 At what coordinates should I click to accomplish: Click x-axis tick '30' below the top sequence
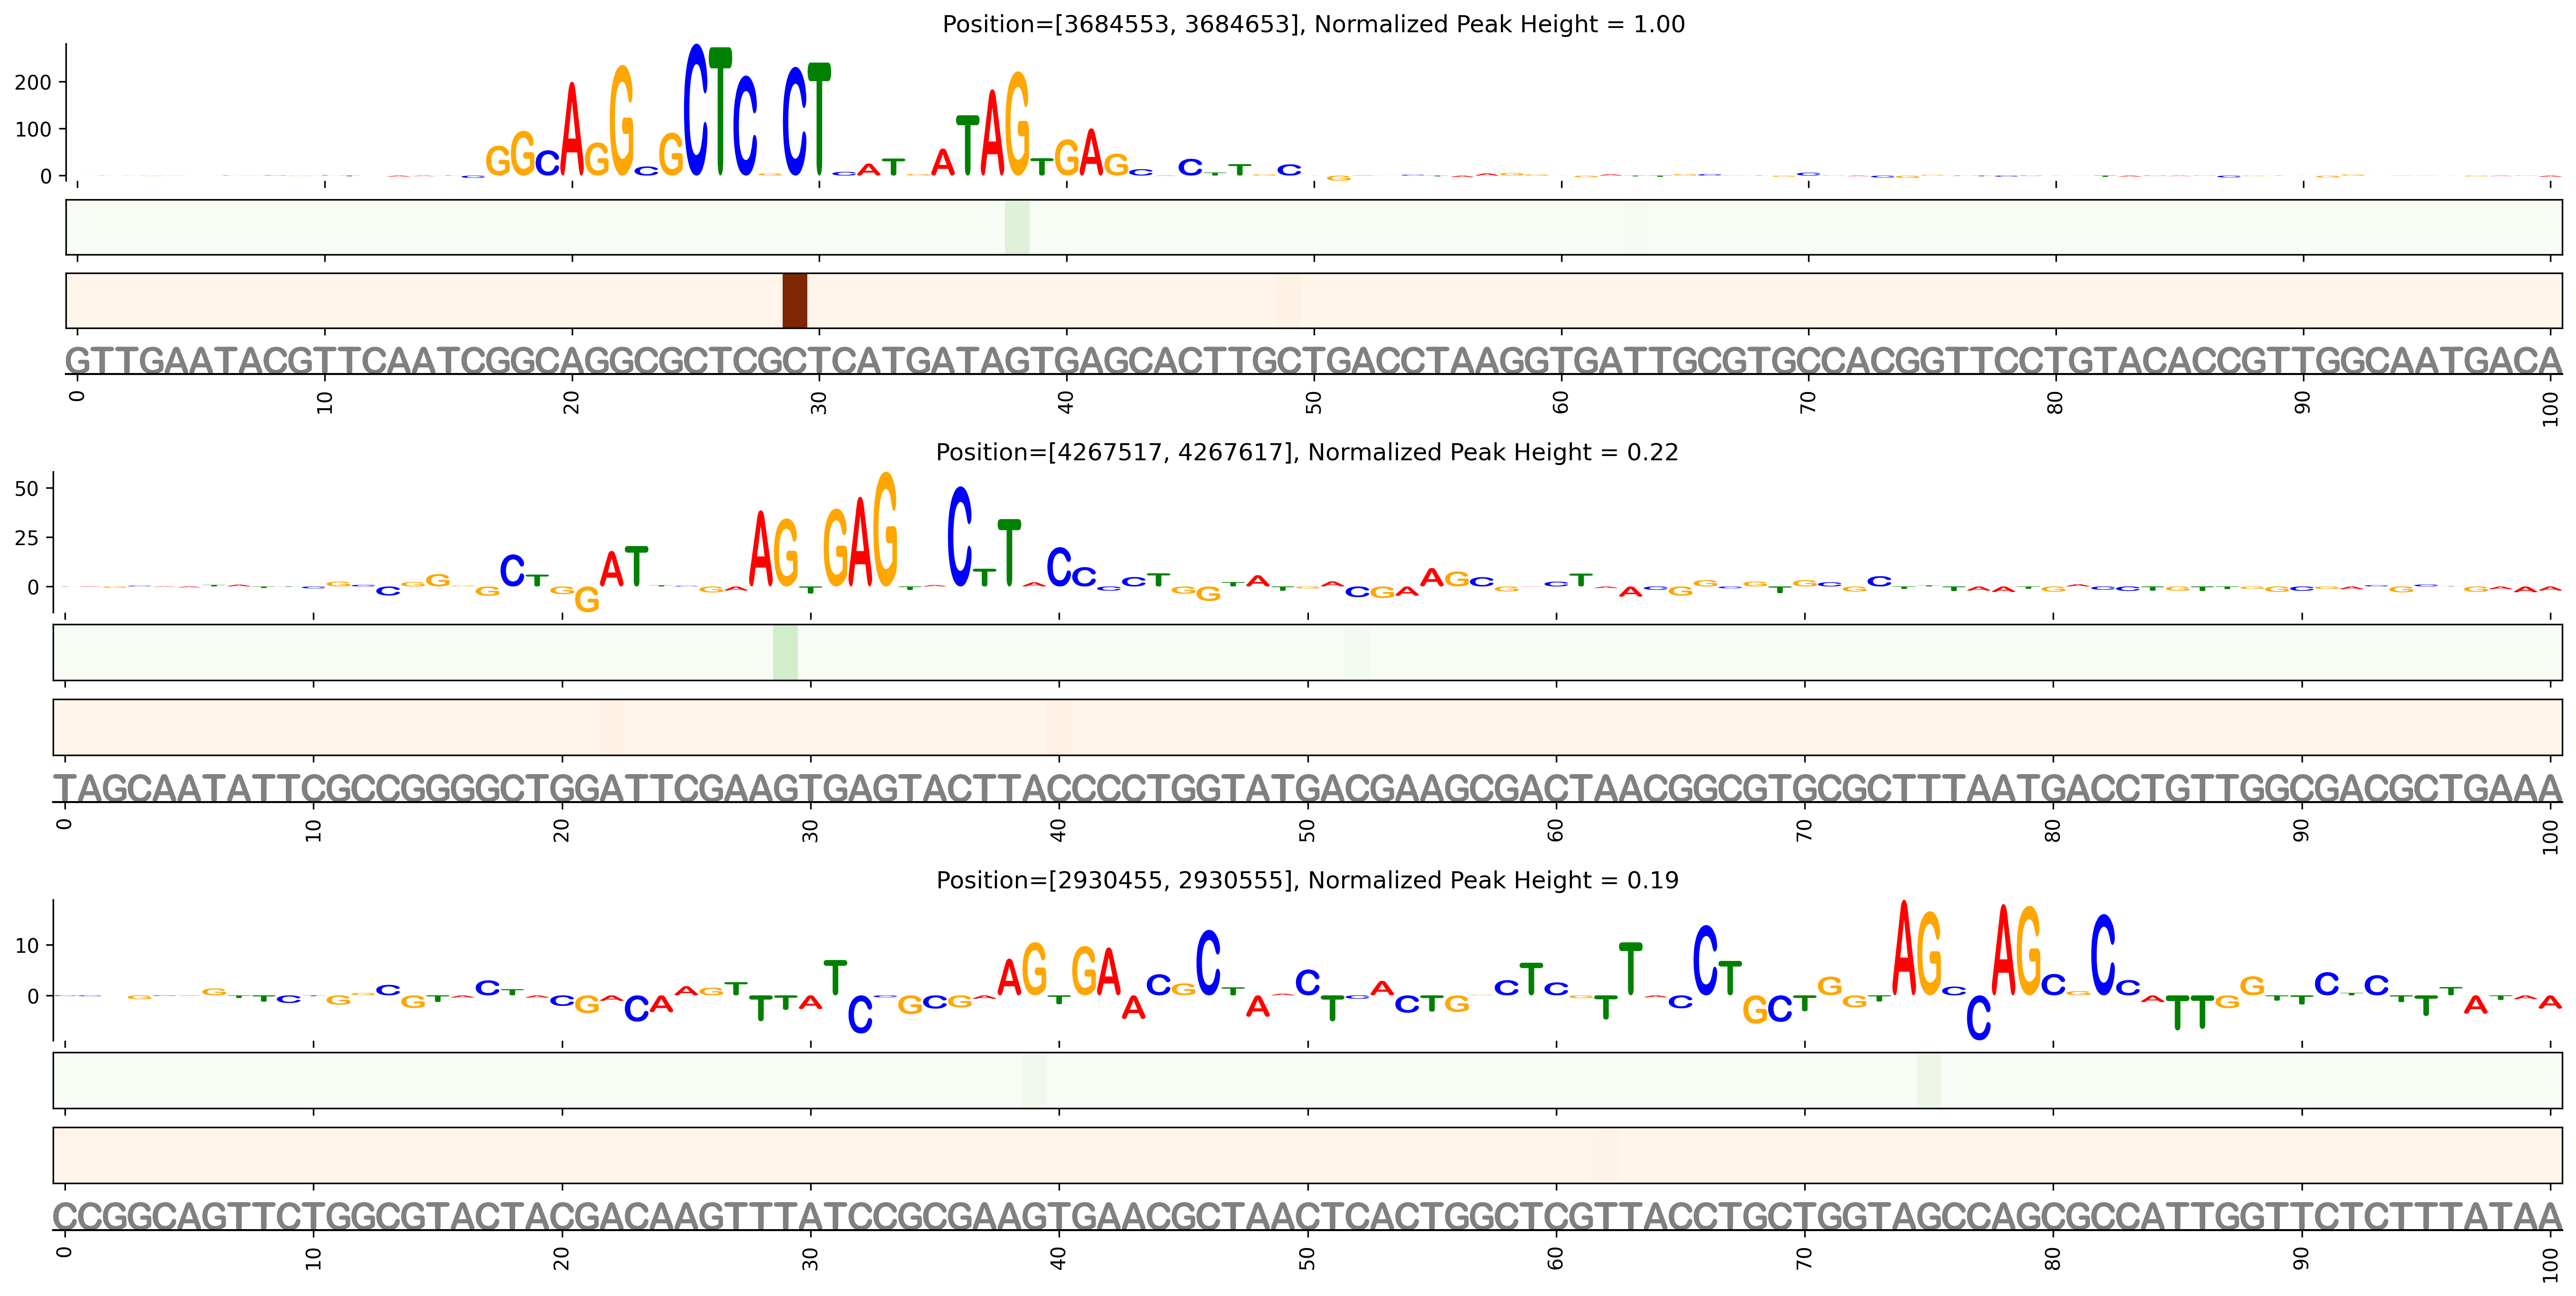pos(819,402)
